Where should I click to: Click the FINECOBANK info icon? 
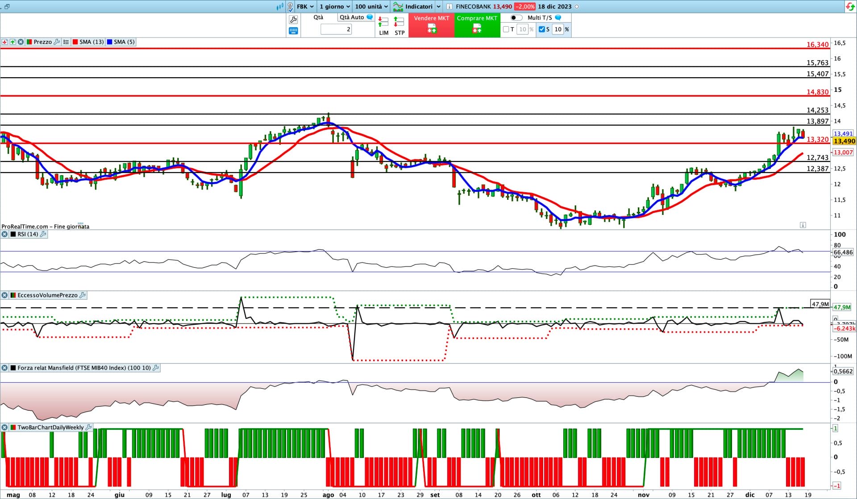click(449, 7)
